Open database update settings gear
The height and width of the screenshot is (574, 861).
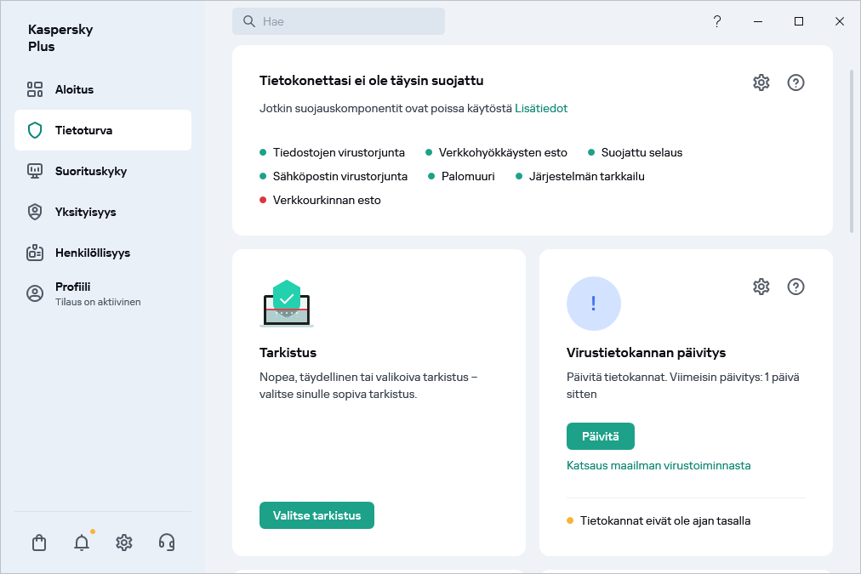click(761, 287)
